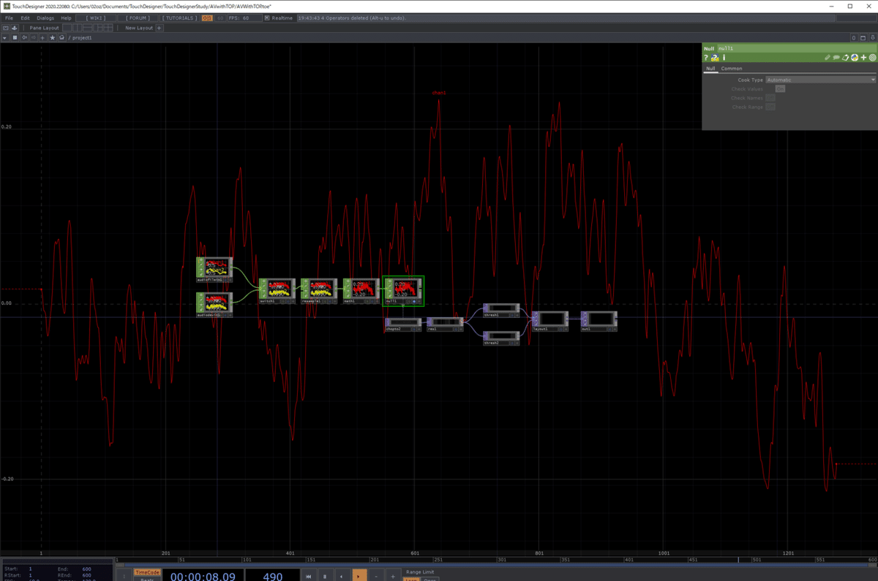Pause the timeline playback
This screenshot has height=581, width=878.
pyautogui.click(x=325, y=576)
